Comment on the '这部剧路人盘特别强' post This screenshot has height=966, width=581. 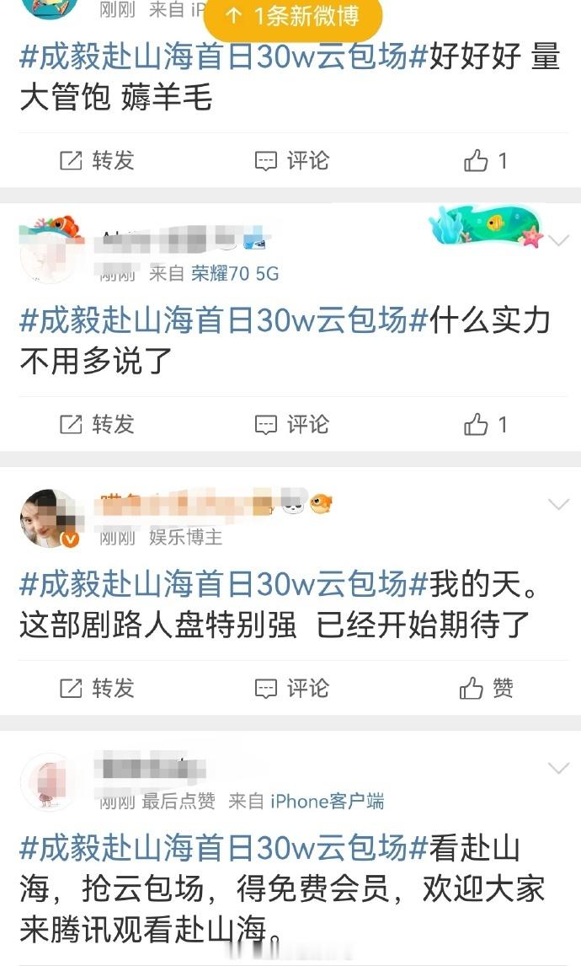291,688
